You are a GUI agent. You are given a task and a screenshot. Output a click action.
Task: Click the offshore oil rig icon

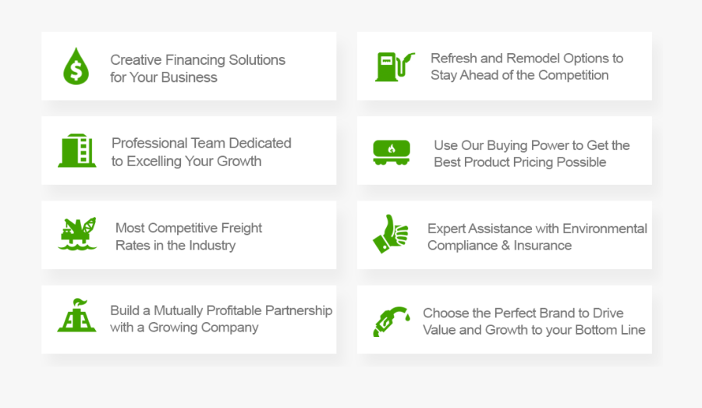pyautogui.click(x=78, y=234)
